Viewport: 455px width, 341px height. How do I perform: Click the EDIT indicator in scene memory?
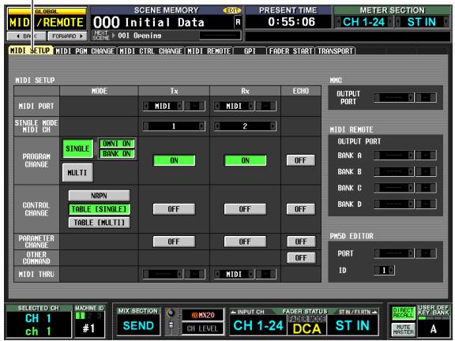pos(232,10)
